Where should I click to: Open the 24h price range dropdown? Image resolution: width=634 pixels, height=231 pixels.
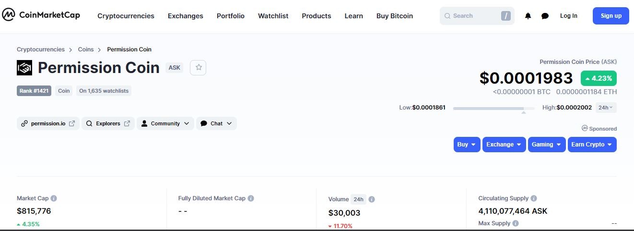[606, 108]
